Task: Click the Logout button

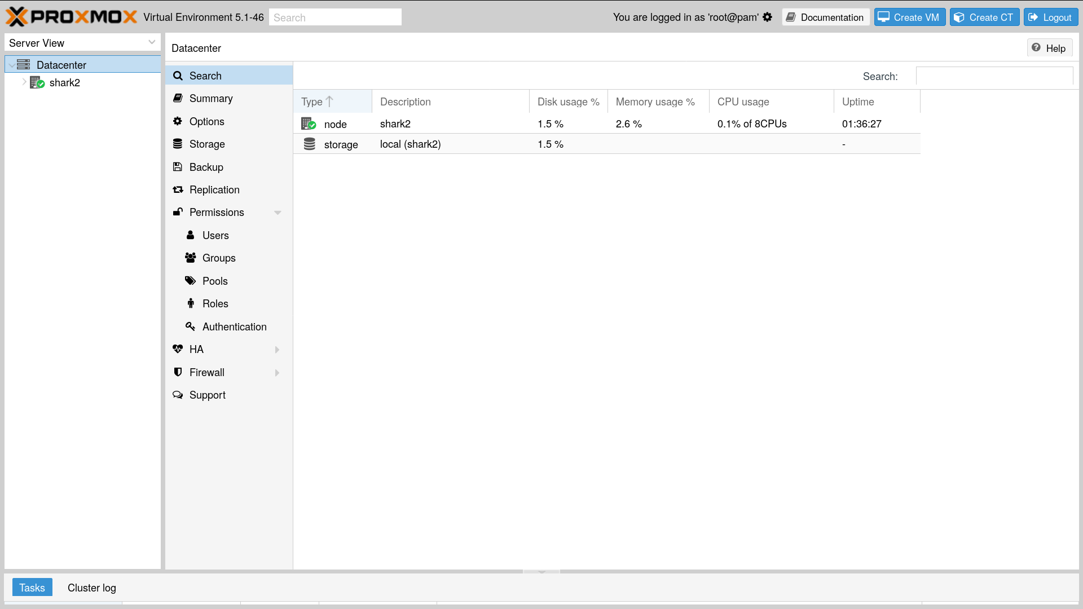Action: (1050, 17)
